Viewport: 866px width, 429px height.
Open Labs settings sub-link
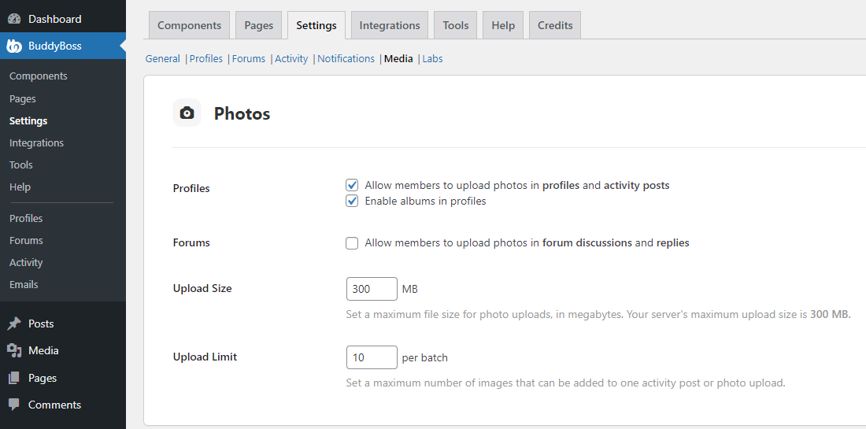(x=432, y=58)
